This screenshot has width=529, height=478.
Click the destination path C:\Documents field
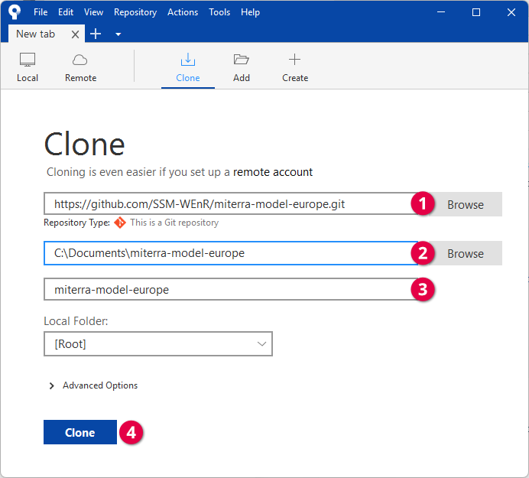pyautogui.click(x=230, y=253)
